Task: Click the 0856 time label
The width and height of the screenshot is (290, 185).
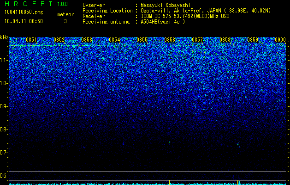Action: (x=170, y=40)
